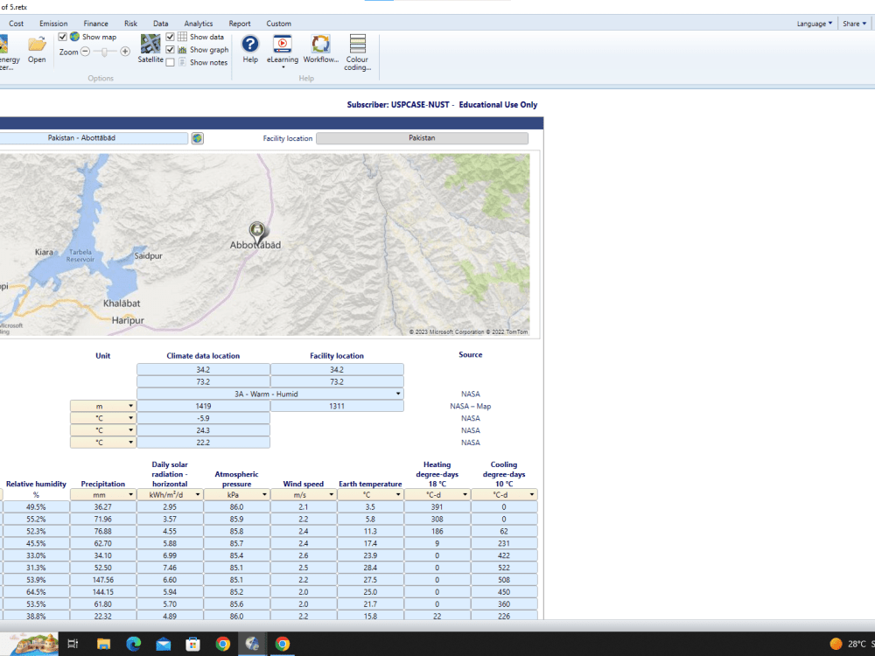
Task: Switch to the Emission ribbon tab
Action: (x=53, y=24)
